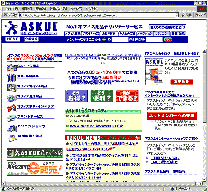Click the 個人でのご利用はこちら button
Viewport: 208px width, 192px height.
point(167,27)
